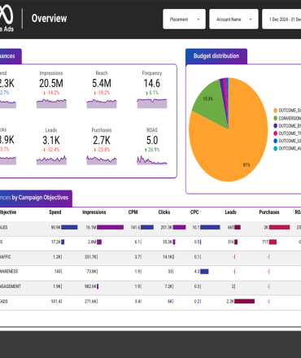
Task: Click the -14.2% Impressions change indicator
Action: 51,93
